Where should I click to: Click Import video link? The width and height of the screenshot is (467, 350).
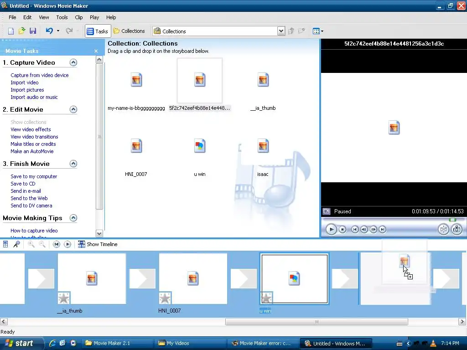[x=25, y=82]
